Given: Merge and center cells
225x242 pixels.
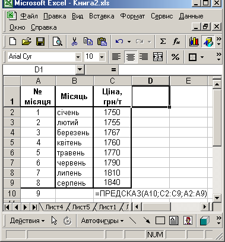Looking at the screenshot, I should (158, 57).
